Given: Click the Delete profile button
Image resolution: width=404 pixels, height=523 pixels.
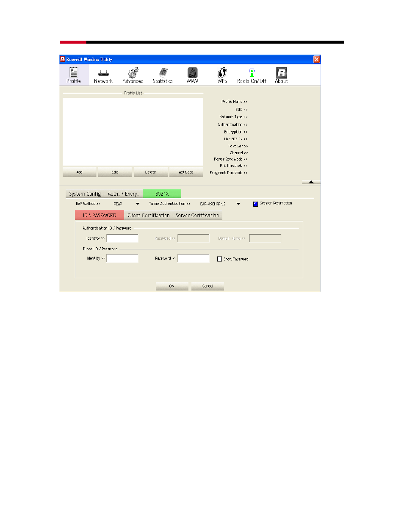Looking at the screenshot, I should [x=150, y=172].
